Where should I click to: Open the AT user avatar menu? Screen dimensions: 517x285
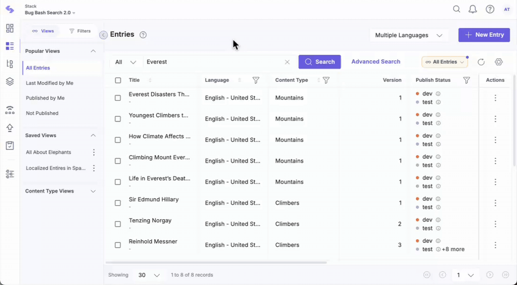tap(507, 9)
